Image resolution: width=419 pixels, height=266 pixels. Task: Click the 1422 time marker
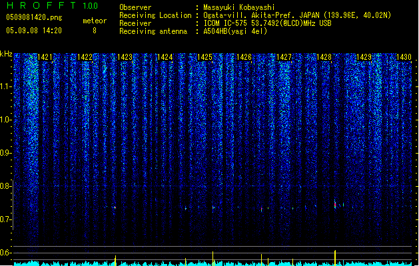(x=85, y=57)
